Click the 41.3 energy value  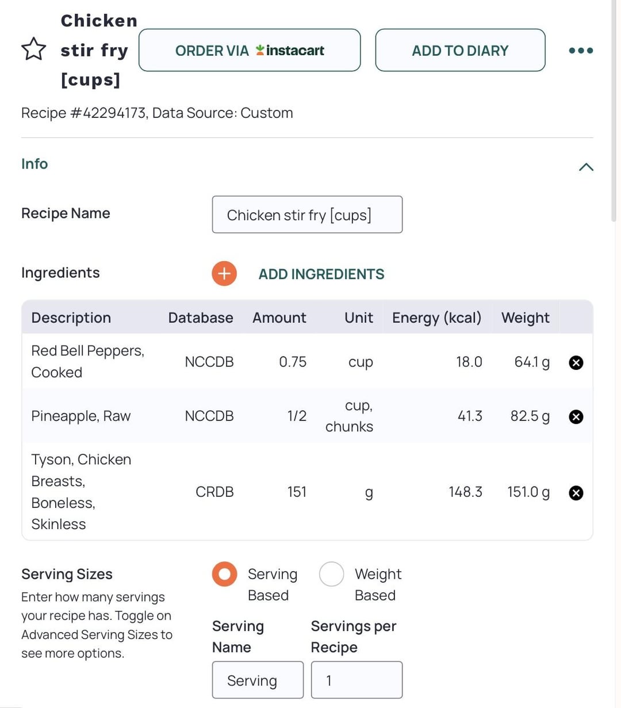(470, 416)
